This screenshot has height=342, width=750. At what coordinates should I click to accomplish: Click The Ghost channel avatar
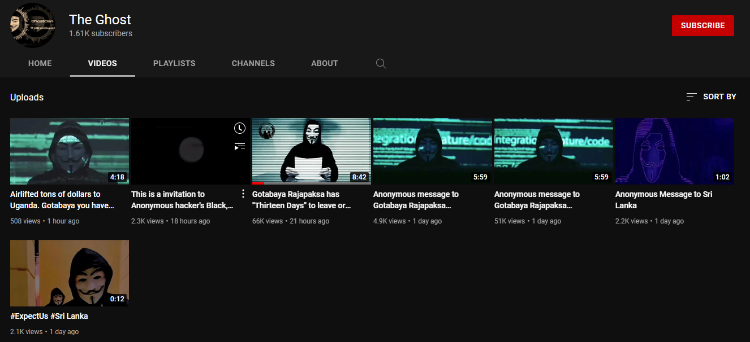pos(32,25)
